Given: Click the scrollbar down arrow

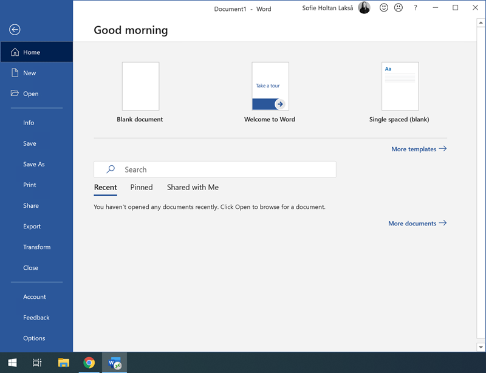Looking at the screenshot, I should (481, 347).
